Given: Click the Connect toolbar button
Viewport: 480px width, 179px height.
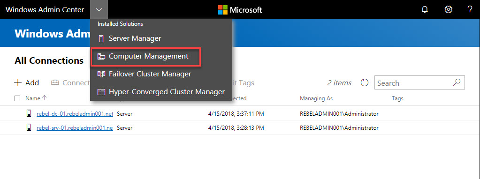Looking at the screenshot, I should 70,83.
